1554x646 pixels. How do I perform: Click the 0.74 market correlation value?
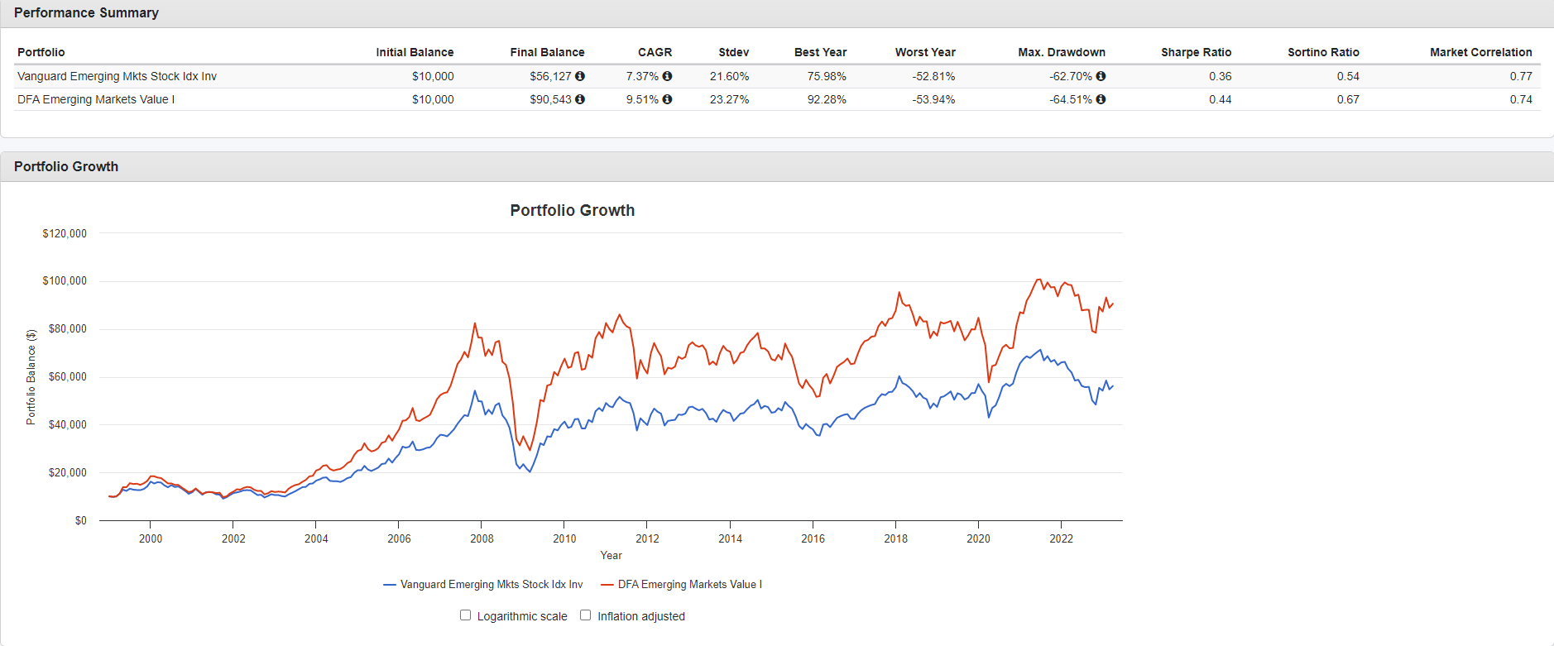(x=1521, y=99)
